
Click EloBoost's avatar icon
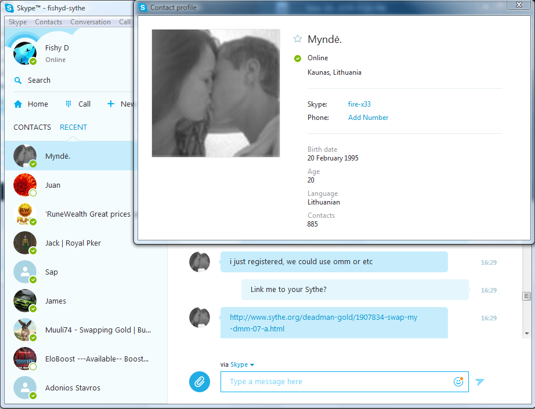click(x=24, y=359)
